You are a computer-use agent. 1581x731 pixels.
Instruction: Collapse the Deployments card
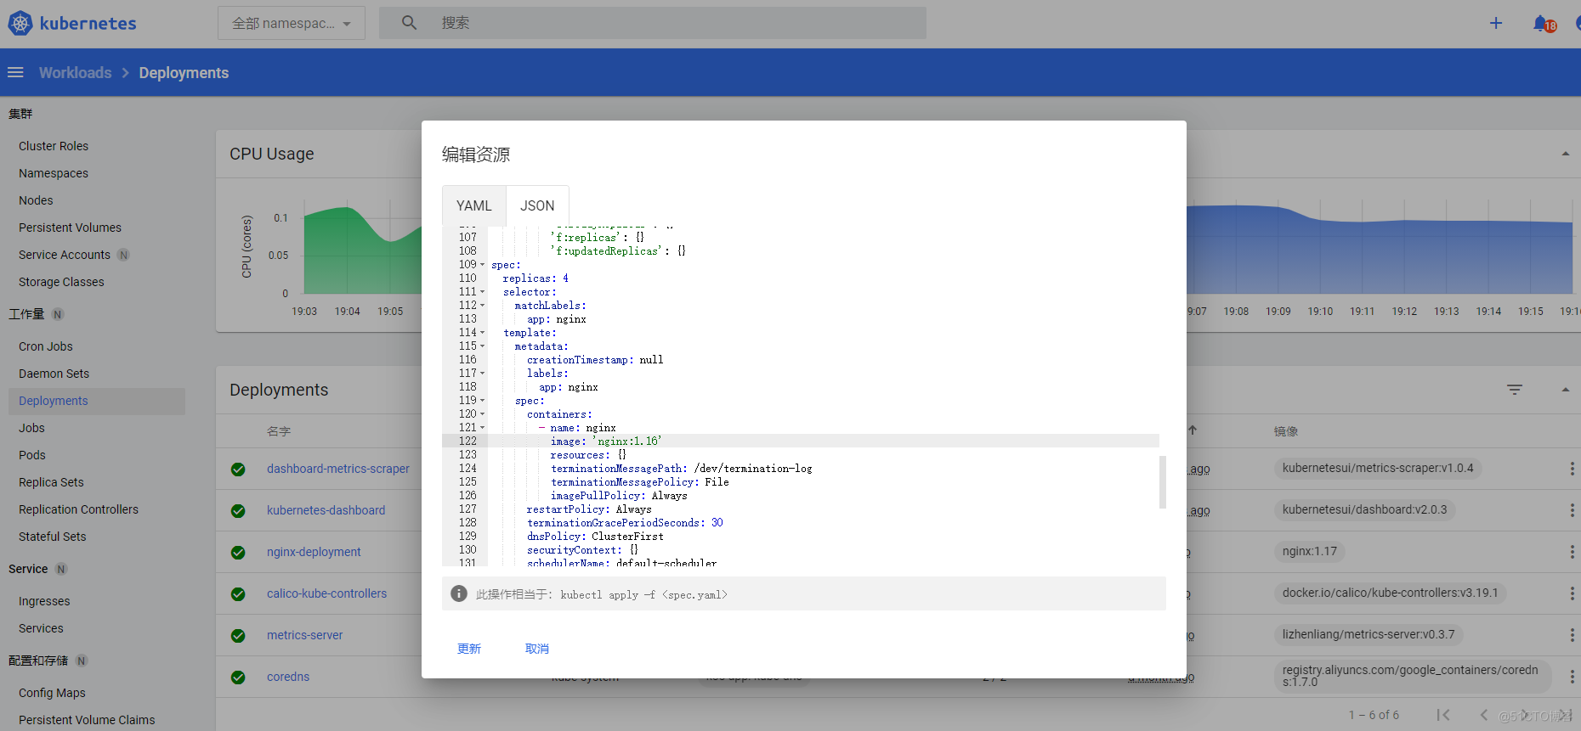(1565, 390)
